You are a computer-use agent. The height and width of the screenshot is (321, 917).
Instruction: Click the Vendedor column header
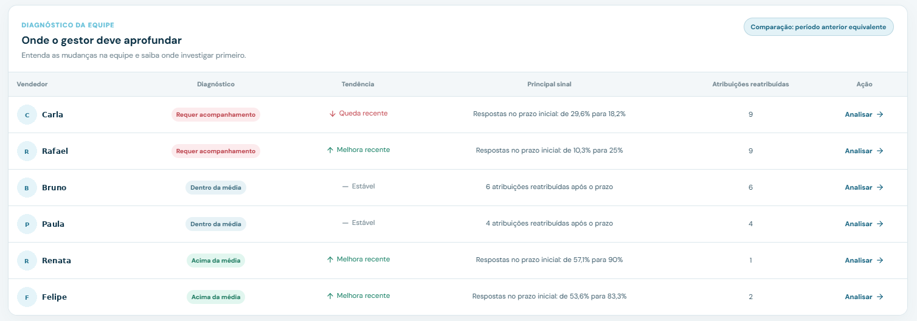point(32,85)
